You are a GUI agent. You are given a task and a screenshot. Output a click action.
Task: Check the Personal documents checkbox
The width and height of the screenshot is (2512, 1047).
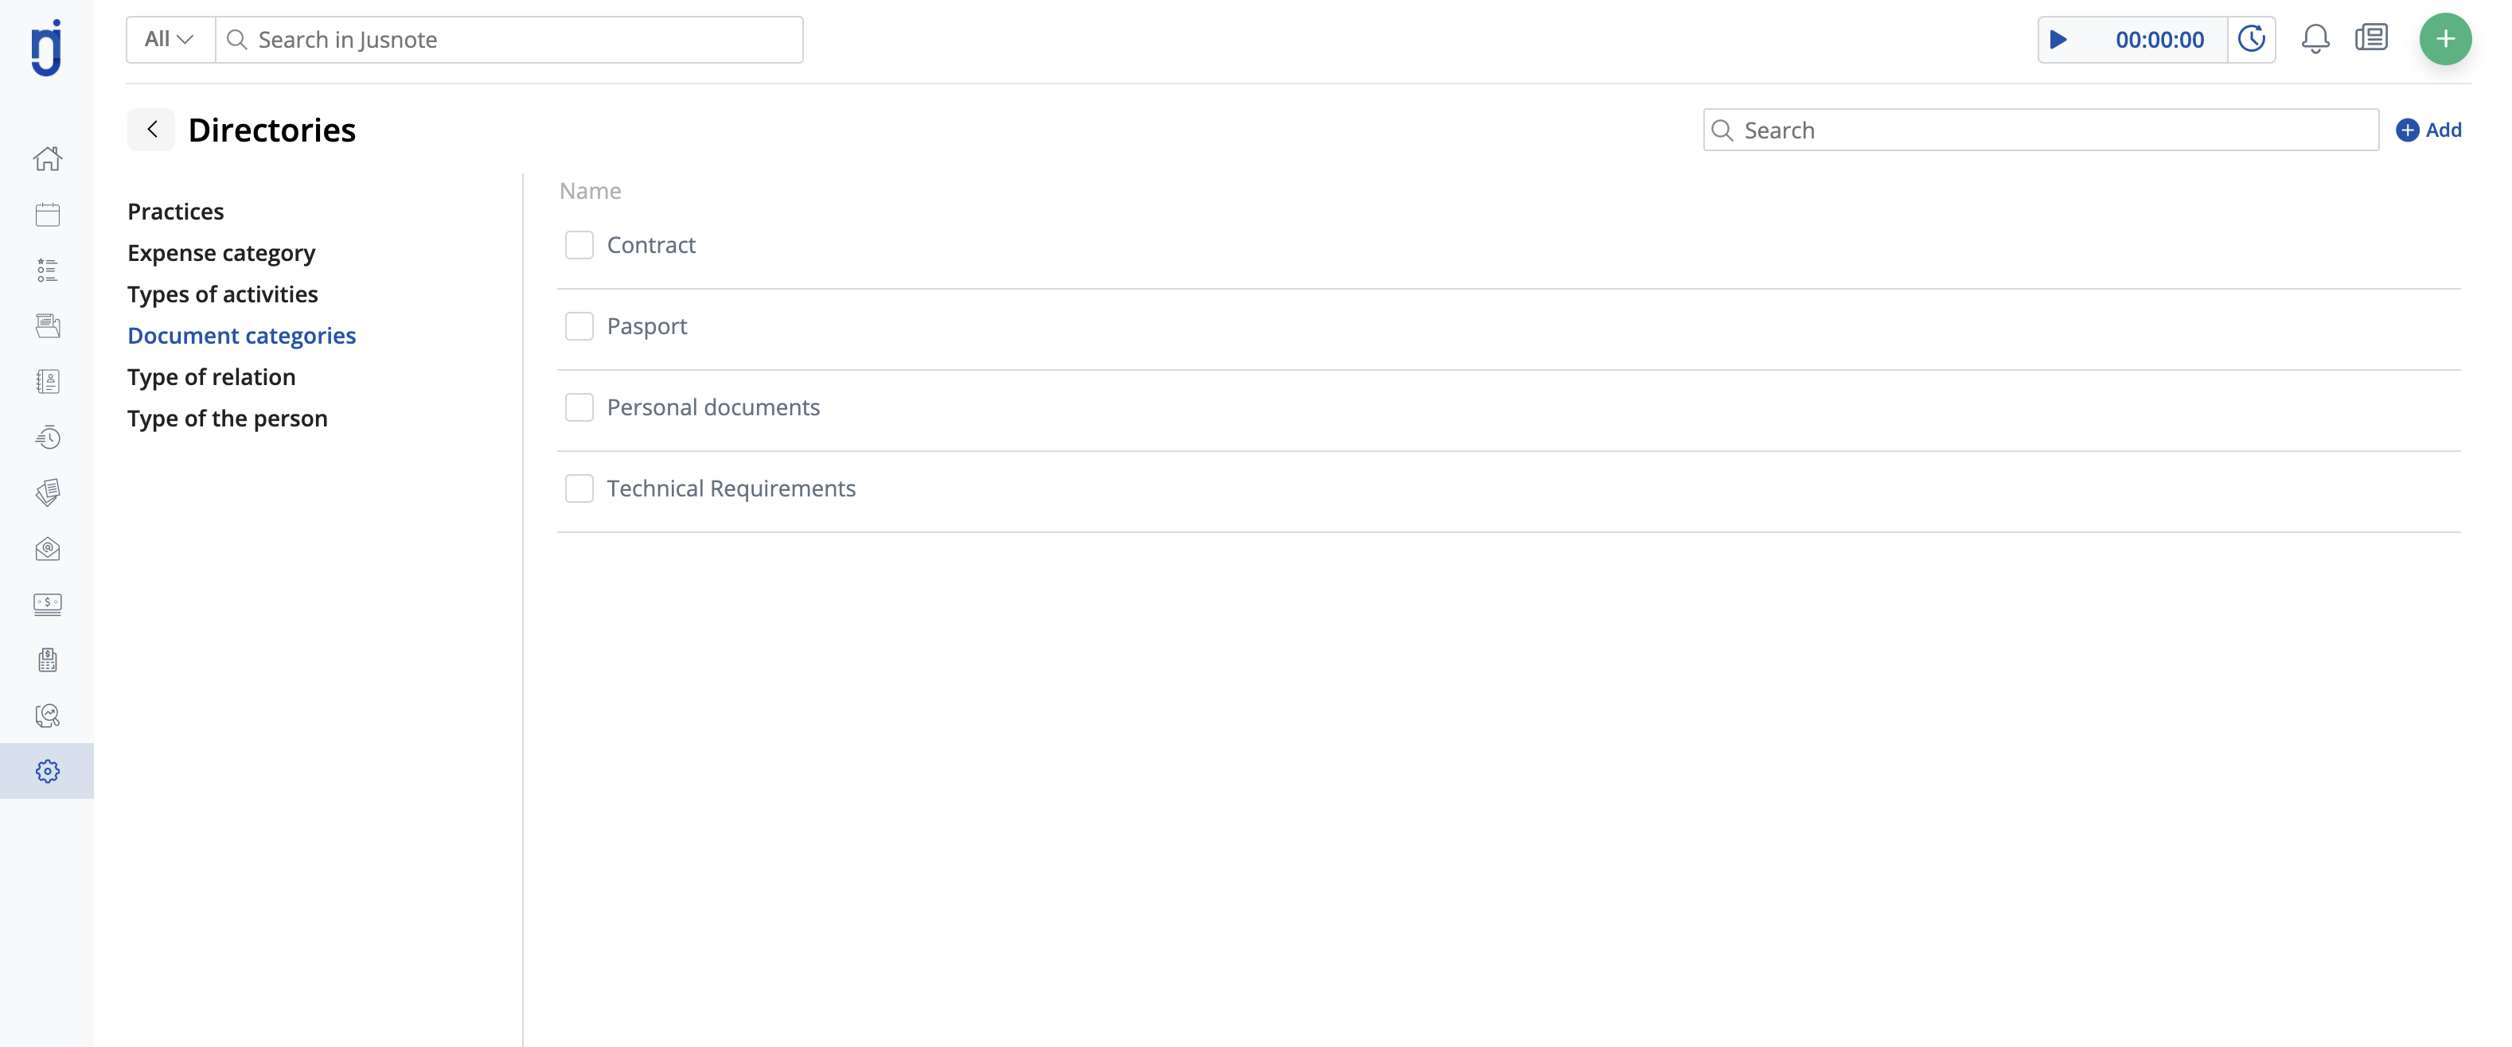pyautogui.click(x=579, y=407)
